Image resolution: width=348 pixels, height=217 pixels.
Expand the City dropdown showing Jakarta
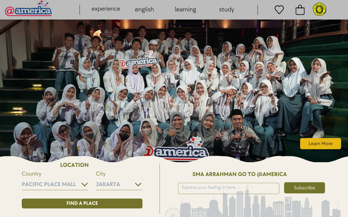pos(119,184)
